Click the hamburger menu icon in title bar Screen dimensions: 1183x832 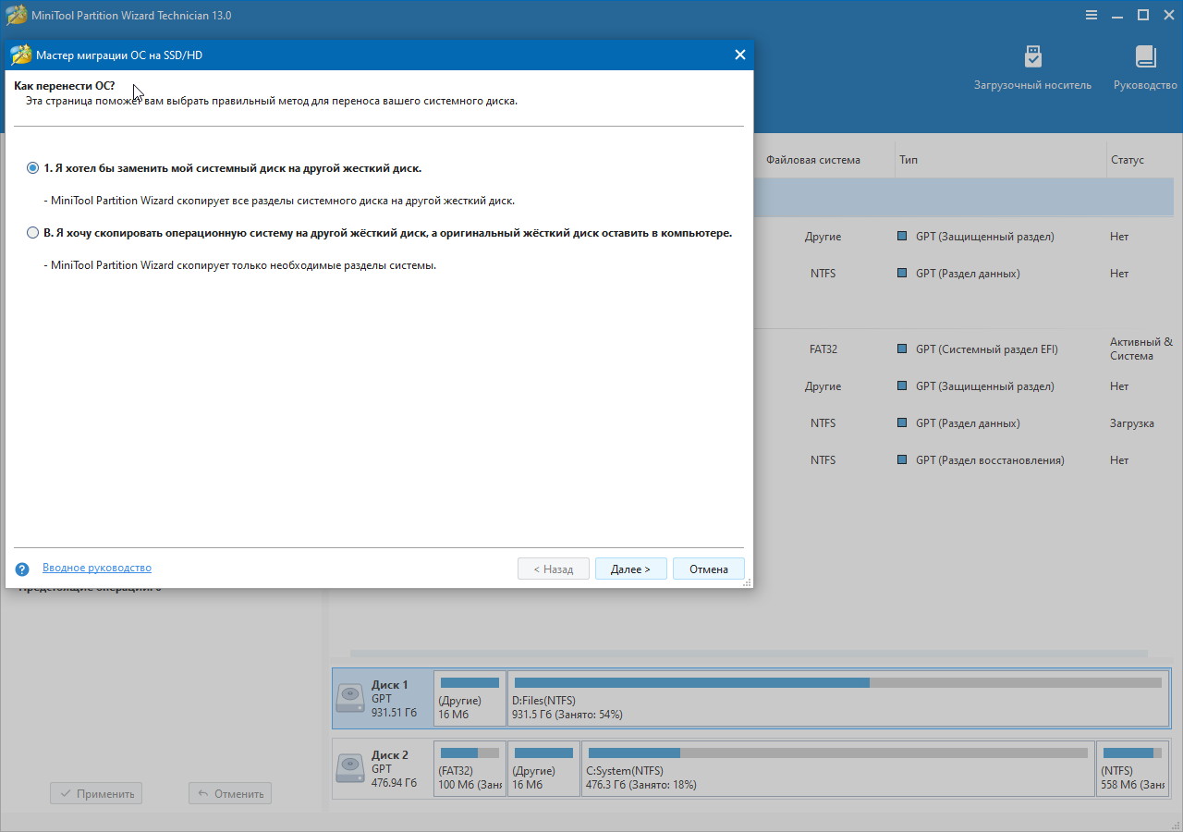click(x=1092, y=15)
